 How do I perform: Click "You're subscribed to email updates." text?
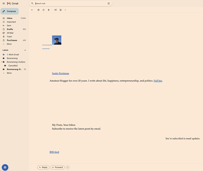(x=183, y=138)
